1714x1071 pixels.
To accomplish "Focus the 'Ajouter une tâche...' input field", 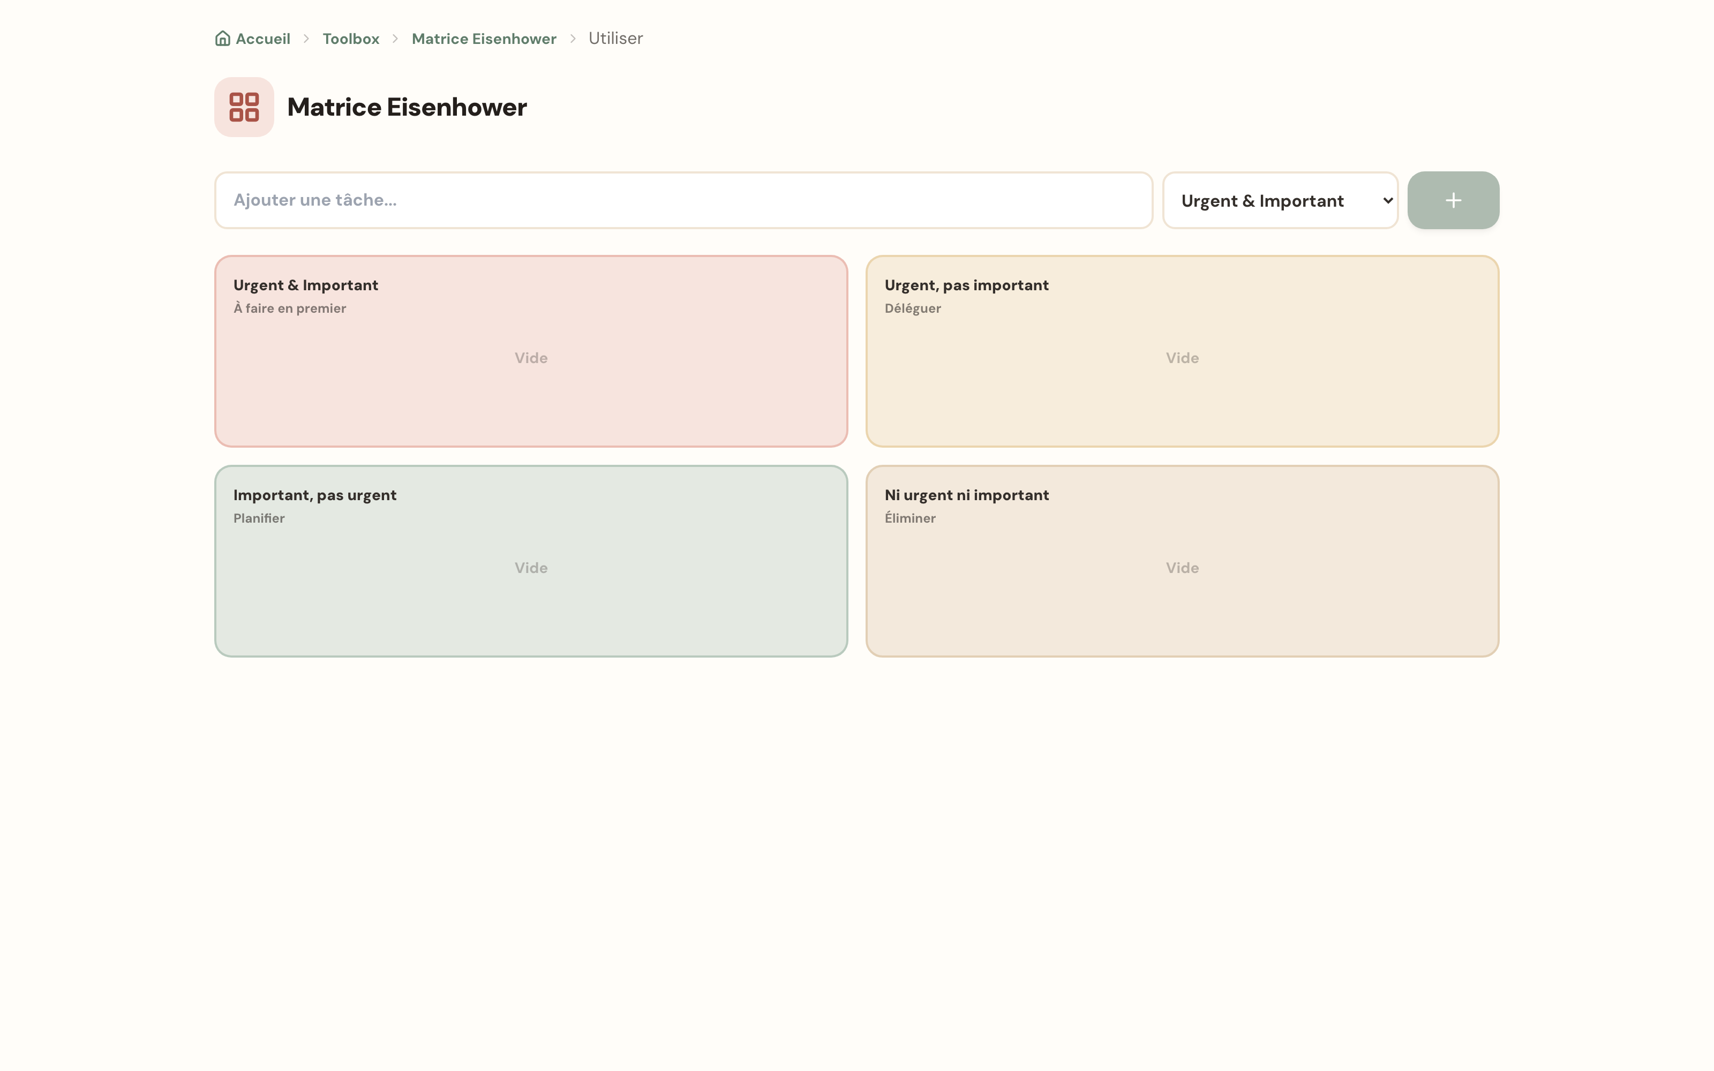I will click(683, 200).
